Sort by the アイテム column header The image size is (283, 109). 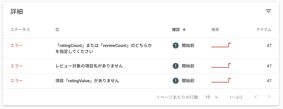point(264,30)
